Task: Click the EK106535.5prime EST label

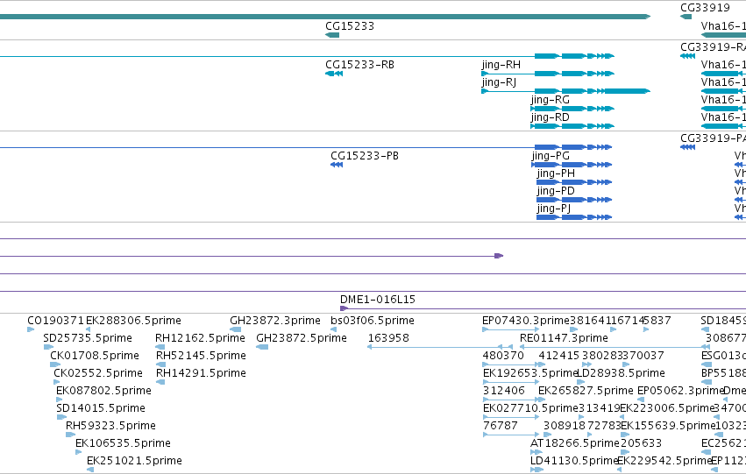Action: click(124, 443)
